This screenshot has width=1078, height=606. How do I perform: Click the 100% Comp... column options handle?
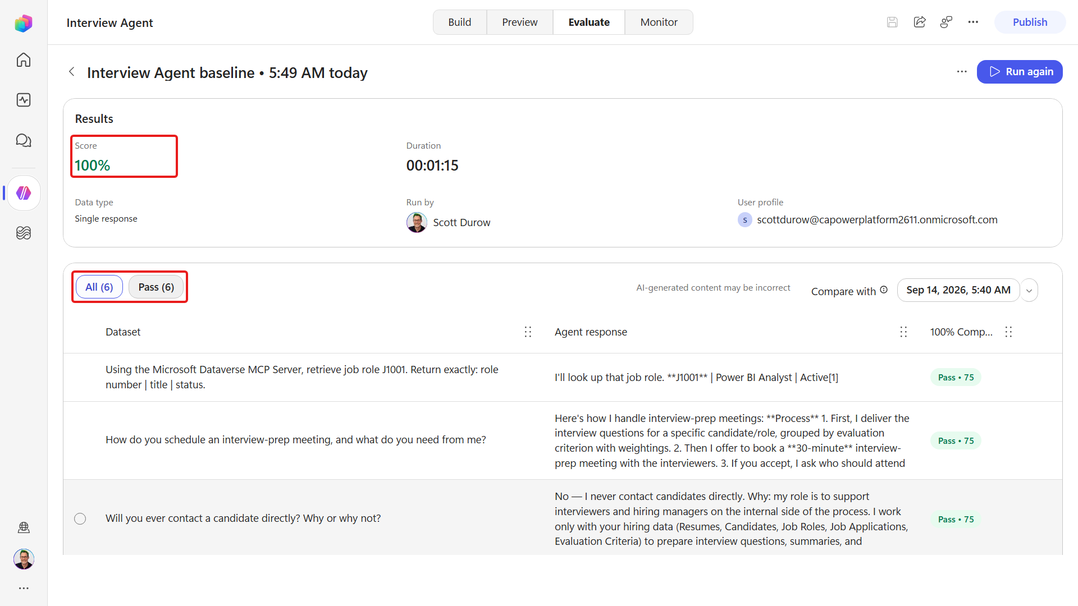(1008, 332)
